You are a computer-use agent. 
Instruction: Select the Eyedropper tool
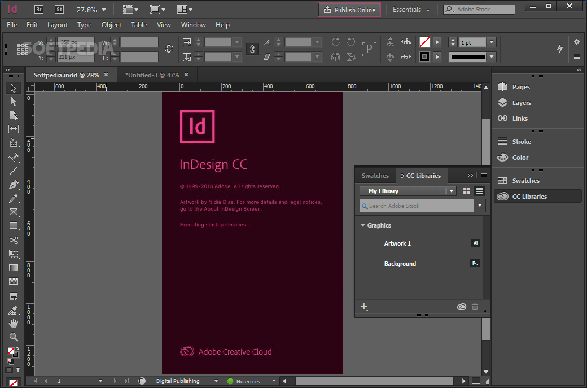pos(14,310)
